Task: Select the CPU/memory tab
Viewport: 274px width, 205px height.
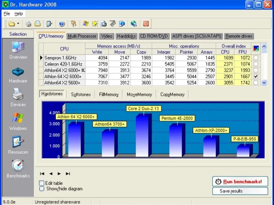Action: coord(51,36)
